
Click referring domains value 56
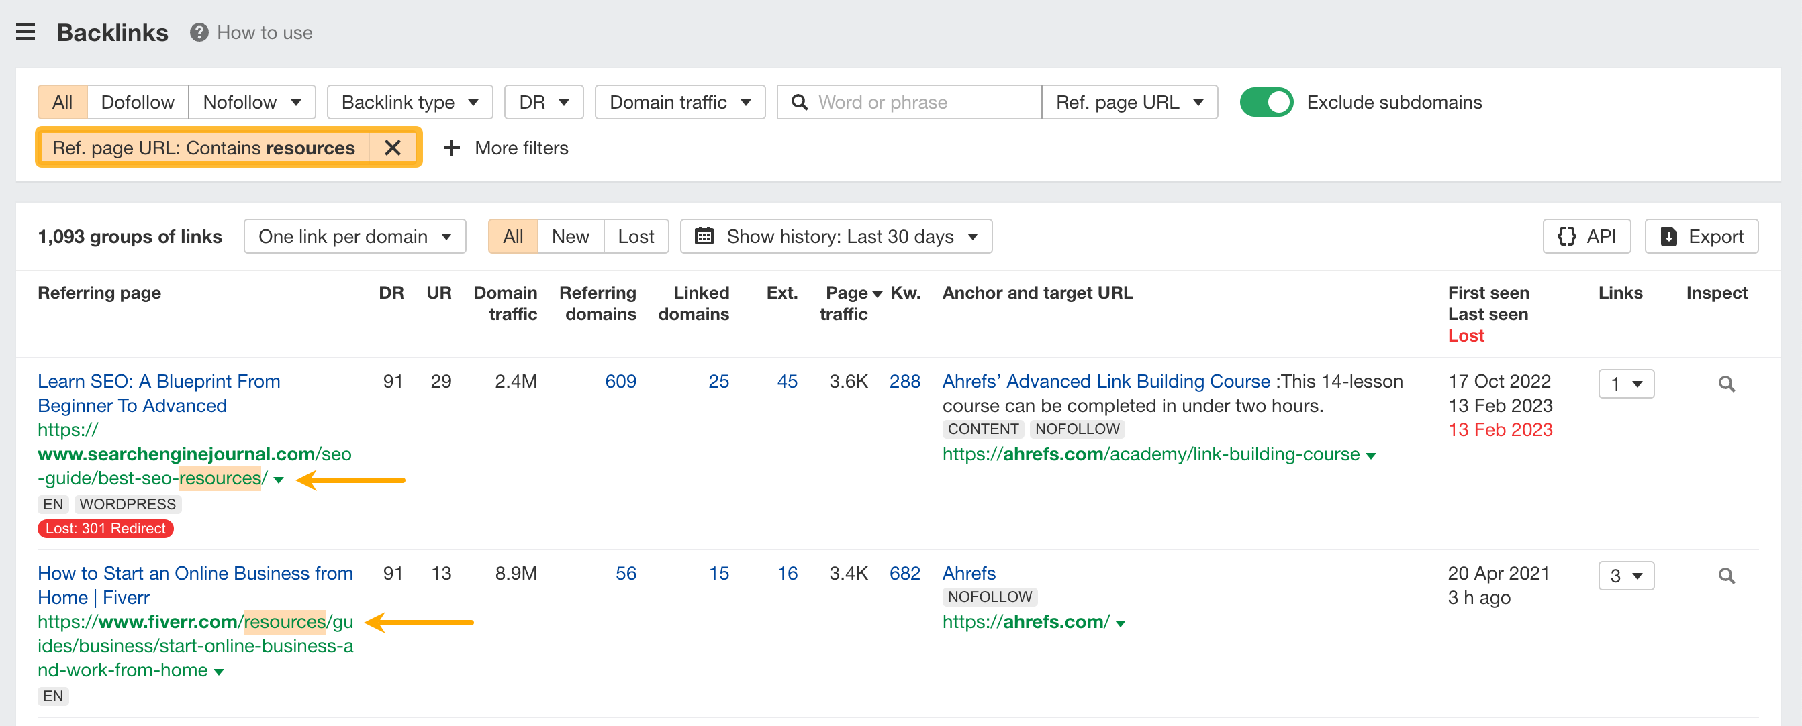(626, 573)
